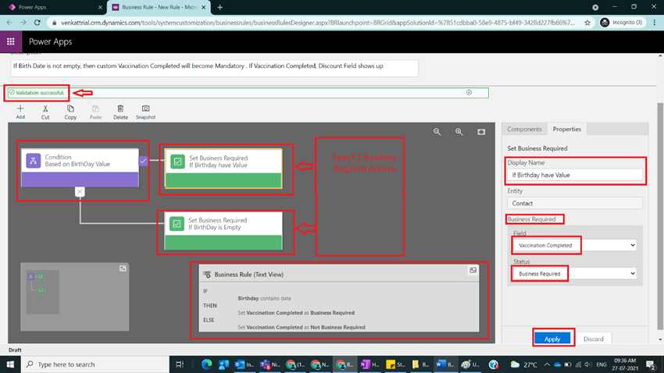This screenshot has height=373, width=664.
Task: Click the minimap thumbnail
Action: 42,292
